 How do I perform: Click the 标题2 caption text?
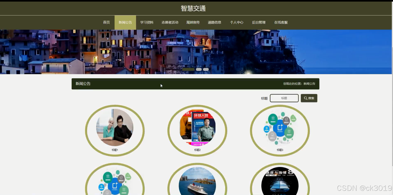tap(197, 150)
